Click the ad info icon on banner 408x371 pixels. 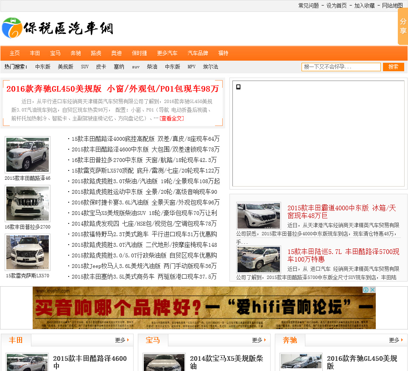366,290
